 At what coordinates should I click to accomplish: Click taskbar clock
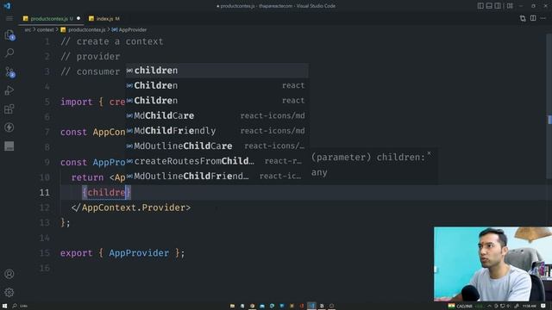[x=529, y=307]
